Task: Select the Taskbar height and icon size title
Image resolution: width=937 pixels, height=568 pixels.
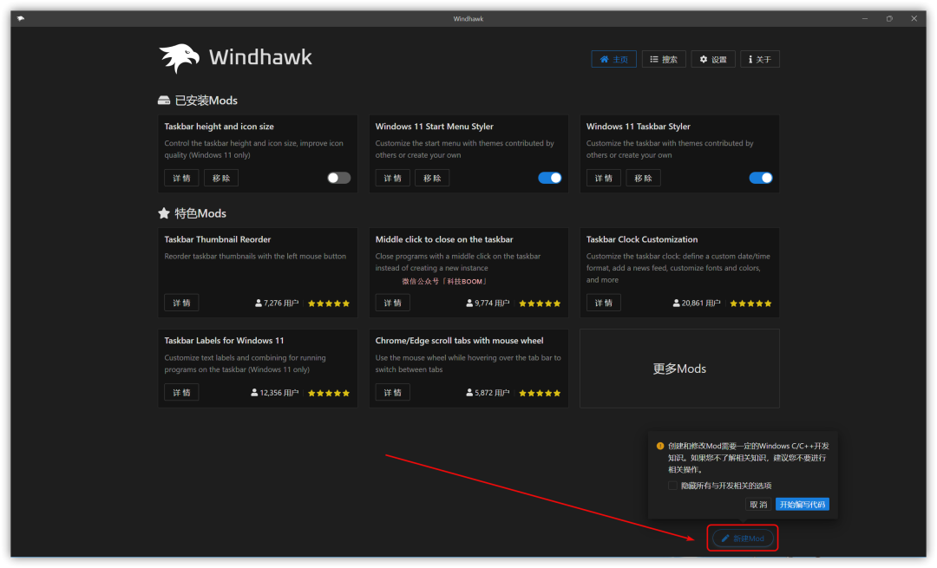Action: click(x=219, y=127)
